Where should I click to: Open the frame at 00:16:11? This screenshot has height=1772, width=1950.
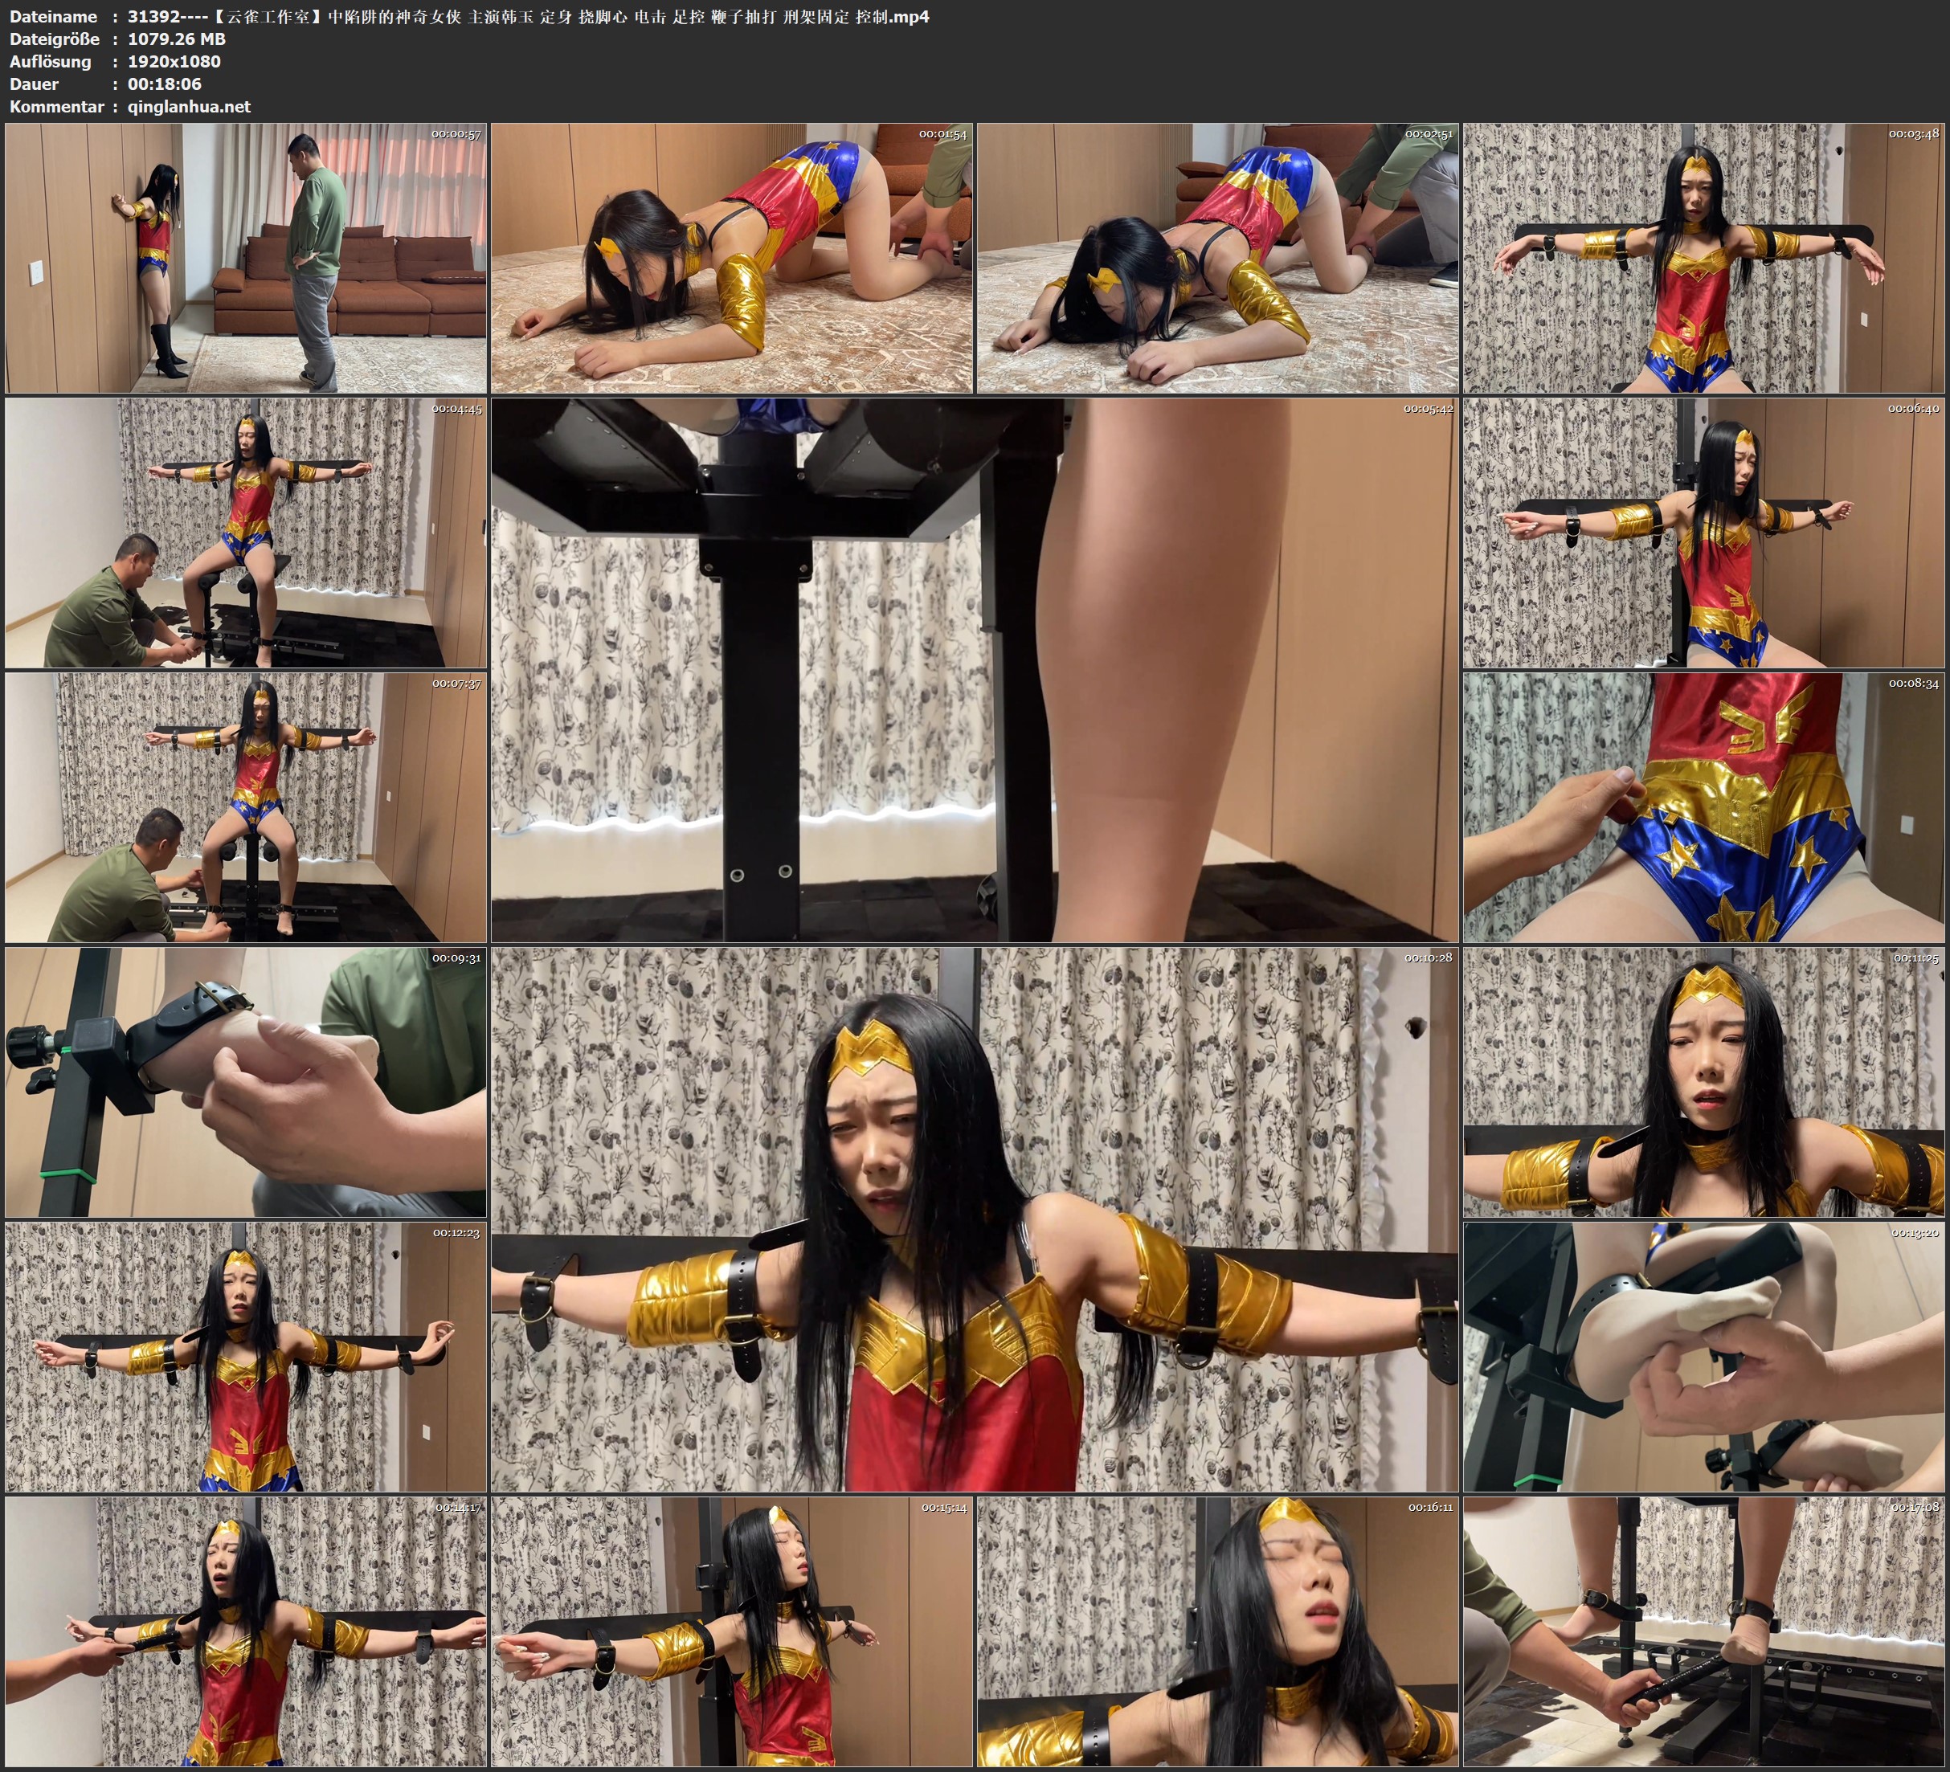(1218, 1631)
